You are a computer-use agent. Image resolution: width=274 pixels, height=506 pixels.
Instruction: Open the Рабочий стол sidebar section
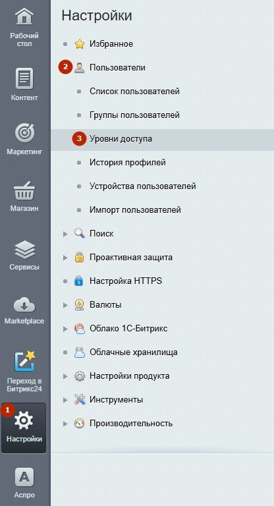[24, 28]
